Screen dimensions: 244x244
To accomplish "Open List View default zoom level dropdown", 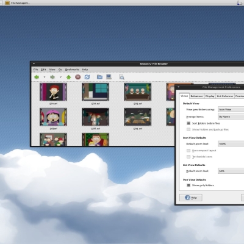I will (231, 171).
